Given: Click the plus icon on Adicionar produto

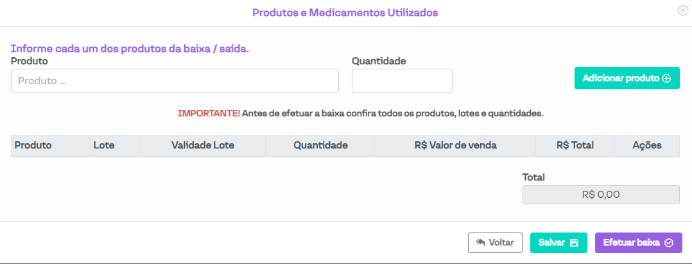Looking at the screenshot, I should (666, 78).
